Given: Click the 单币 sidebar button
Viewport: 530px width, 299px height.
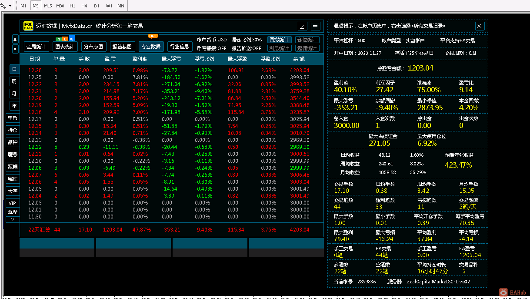Looking at the screenshot, I should (x=13, y=118).
